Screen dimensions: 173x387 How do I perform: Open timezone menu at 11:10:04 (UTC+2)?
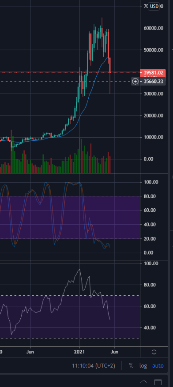pos(94,365)
